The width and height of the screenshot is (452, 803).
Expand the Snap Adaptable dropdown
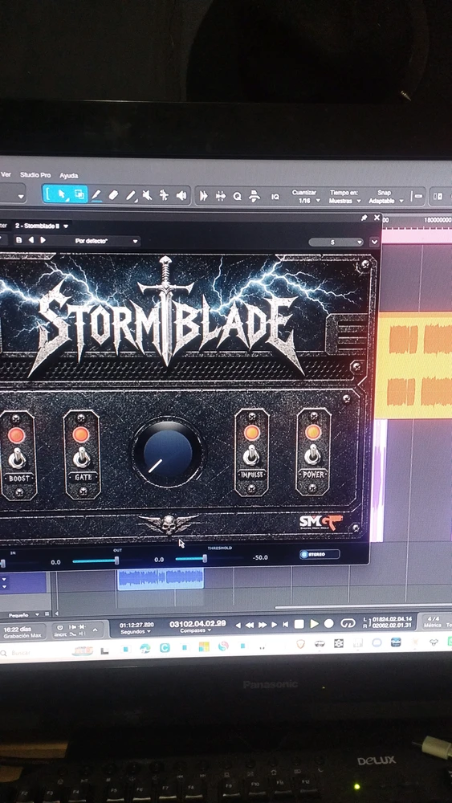386,201
